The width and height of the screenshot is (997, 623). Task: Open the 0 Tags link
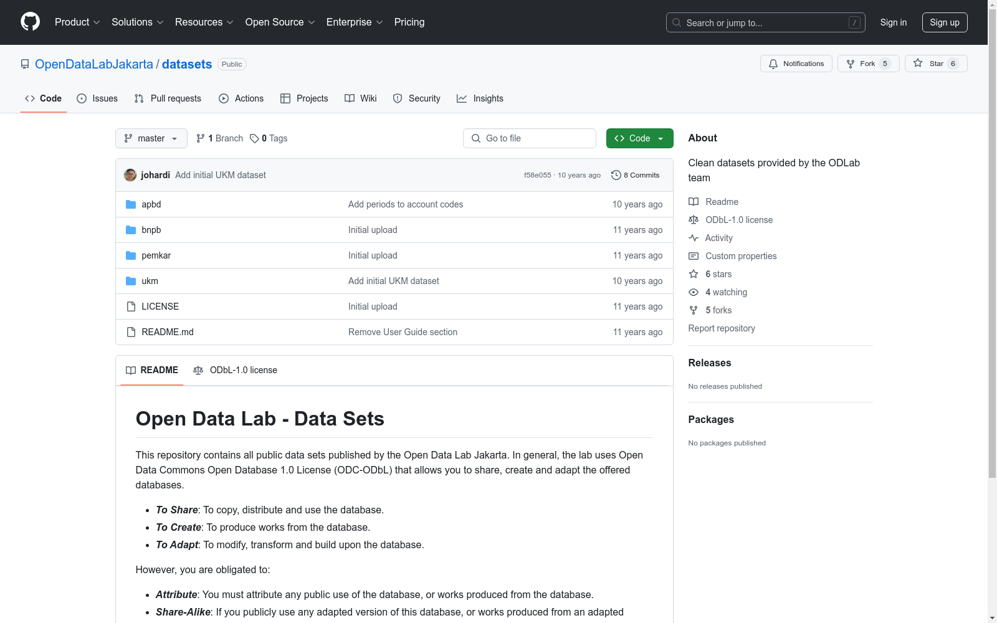coord(269,138)
